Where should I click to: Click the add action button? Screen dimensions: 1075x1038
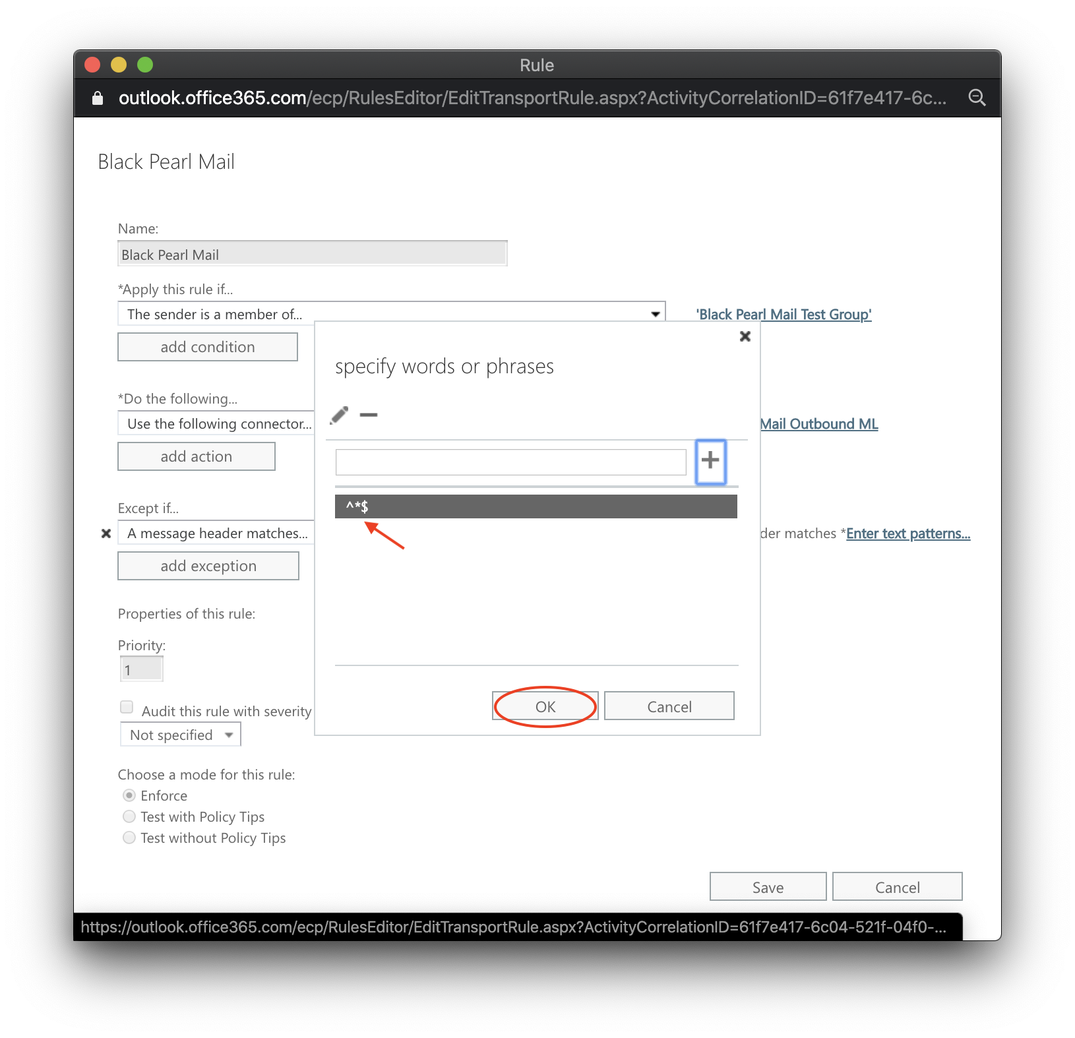(x=197, y=456)
